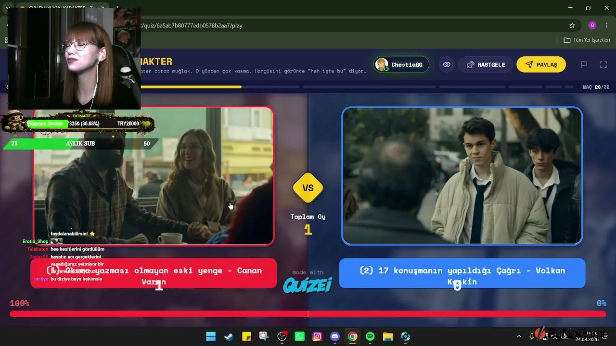Open File Explorer from the taskbar
This screenshot has height=346, width=616.
388,336
